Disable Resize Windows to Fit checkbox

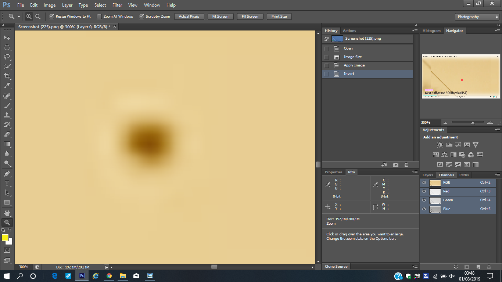tap(52, 17)
